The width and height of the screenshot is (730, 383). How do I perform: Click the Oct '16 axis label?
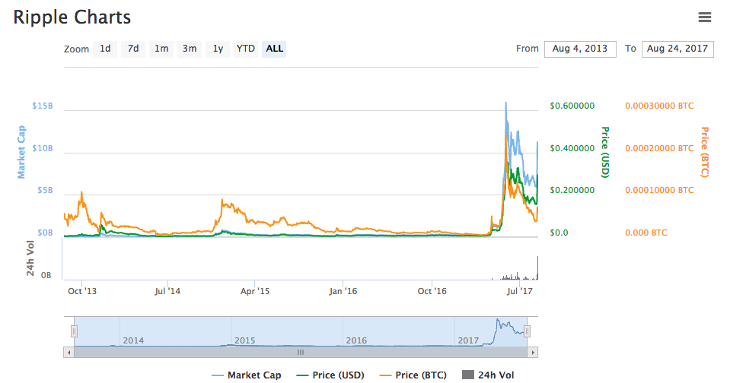point(432,292)
